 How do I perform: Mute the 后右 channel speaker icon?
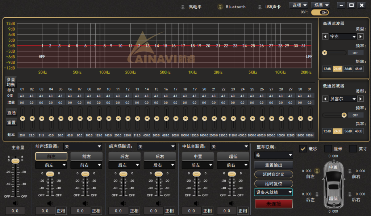(158, 203)
